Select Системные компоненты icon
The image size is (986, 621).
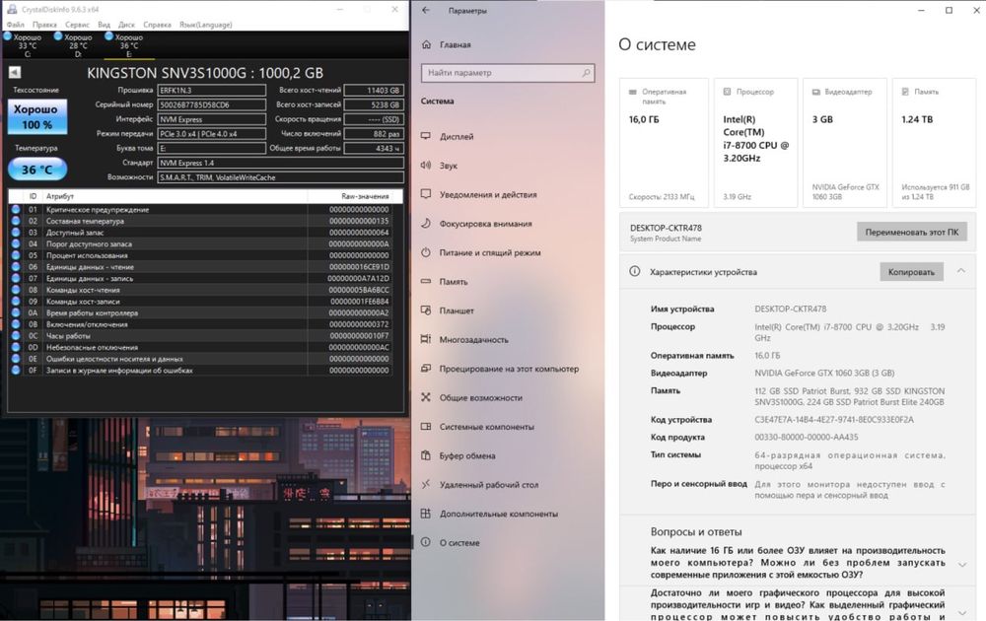click(426, 426)
